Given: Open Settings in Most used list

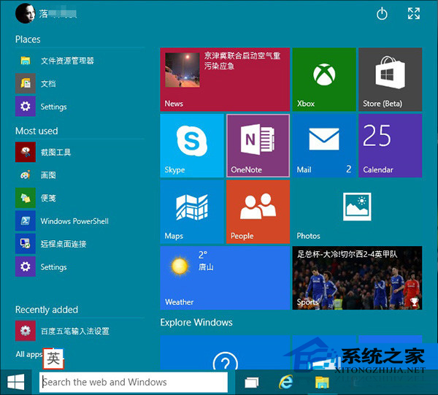Looking at the screenshot, I should [80, 266].
